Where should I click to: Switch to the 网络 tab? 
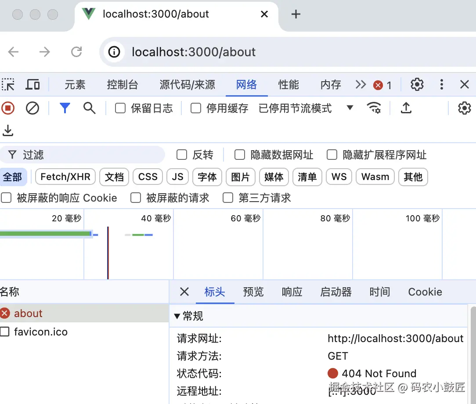[246, 84]
